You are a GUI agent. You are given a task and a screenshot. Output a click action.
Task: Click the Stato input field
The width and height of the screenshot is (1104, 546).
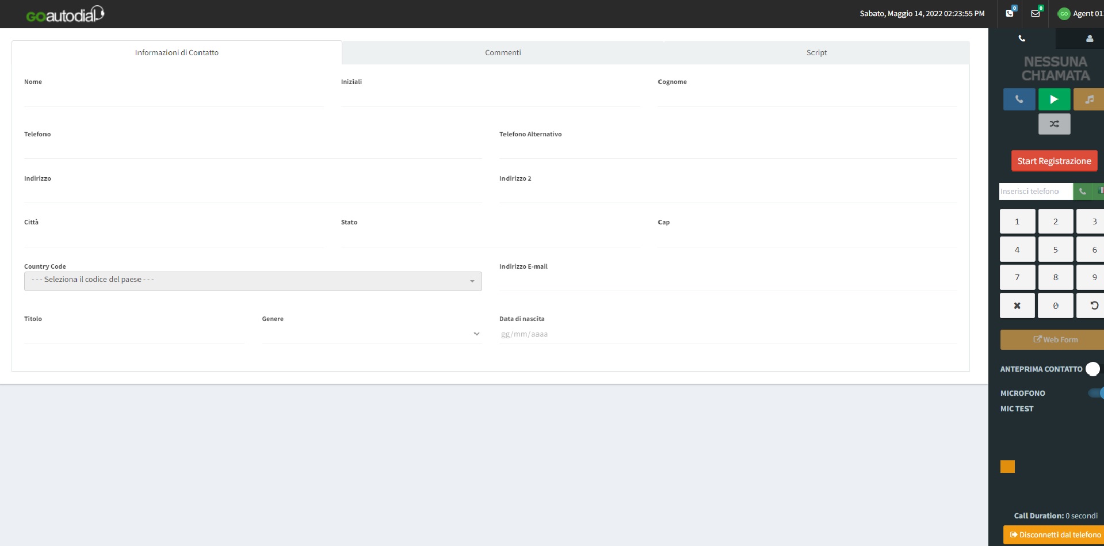tap(490, 238)
